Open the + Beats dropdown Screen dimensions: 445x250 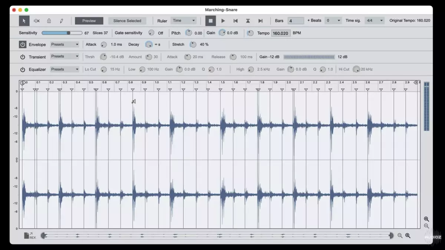pos(333,21)
